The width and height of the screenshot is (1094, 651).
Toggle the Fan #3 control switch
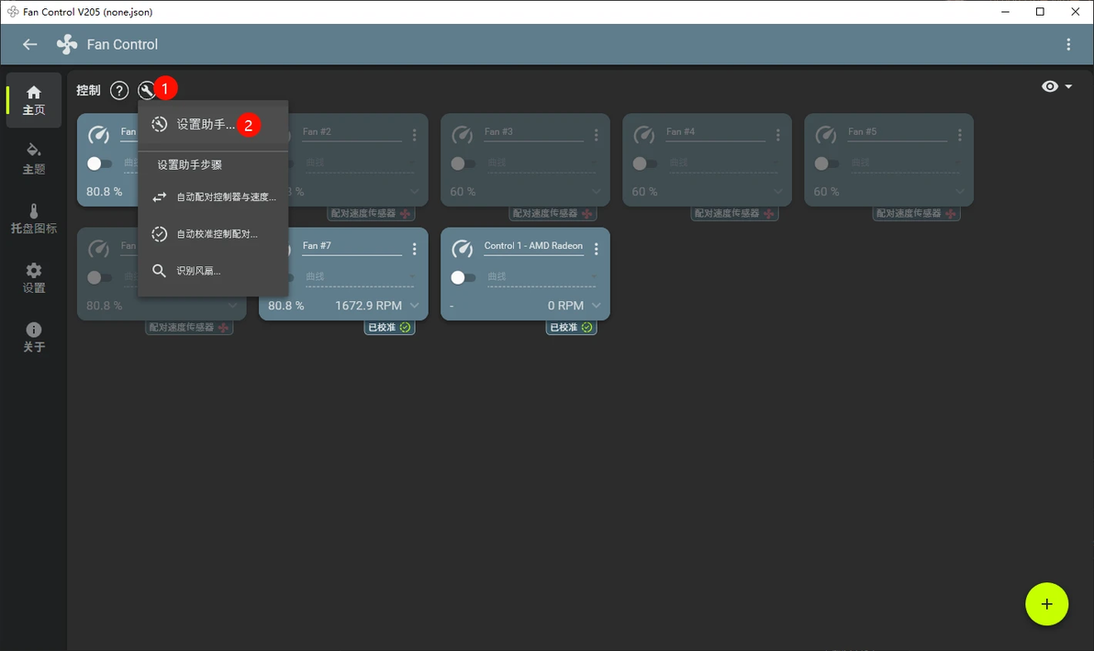coord(463,163)
